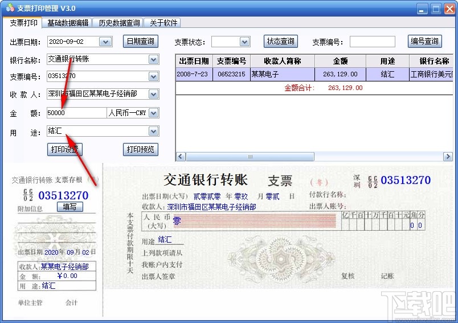458x323 pixels.
Task: Maximize the 支票打印管理 window
Action: click(436, 9)
